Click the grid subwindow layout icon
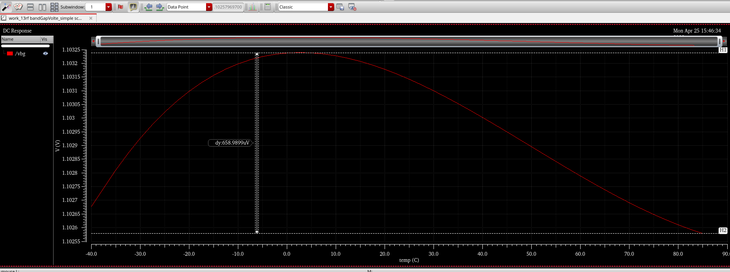Viewport: 730px width, 272px height. [54, 7]
